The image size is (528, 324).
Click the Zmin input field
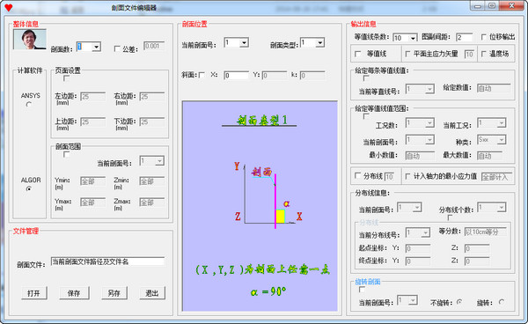[x=152, y=181]
